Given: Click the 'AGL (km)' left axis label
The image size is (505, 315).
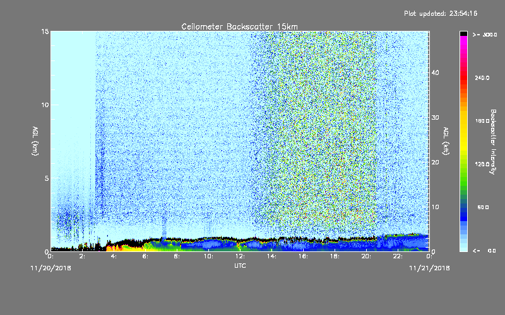Looking at the screenshot, I should pyautogui.click(x=35, y=141).
